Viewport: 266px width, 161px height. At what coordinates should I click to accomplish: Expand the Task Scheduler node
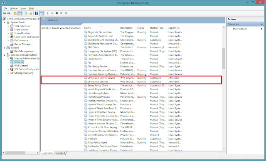[8, 26]
